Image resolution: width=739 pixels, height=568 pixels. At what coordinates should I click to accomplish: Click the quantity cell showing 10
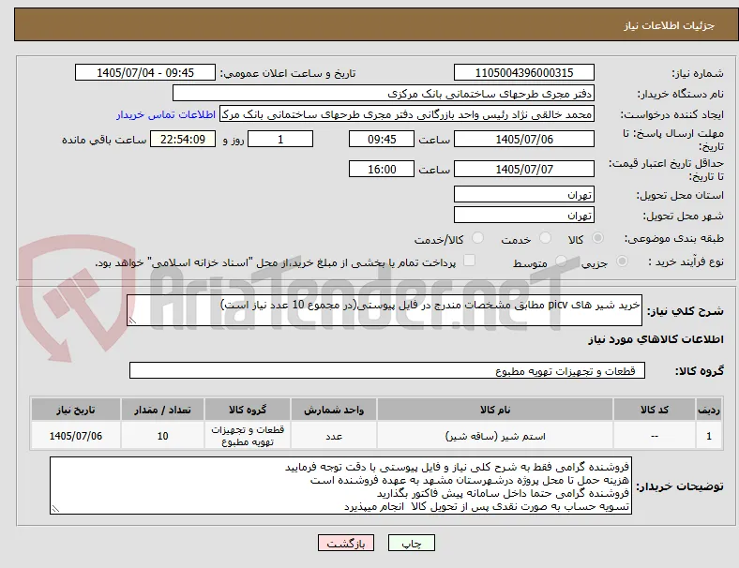coord(162,436)
